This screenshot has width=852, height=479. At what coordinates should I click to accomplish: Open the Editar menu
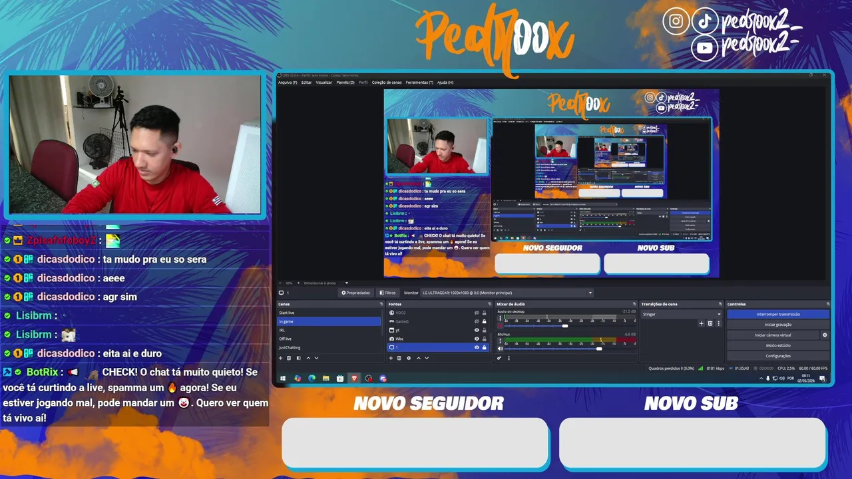(306, 82)
